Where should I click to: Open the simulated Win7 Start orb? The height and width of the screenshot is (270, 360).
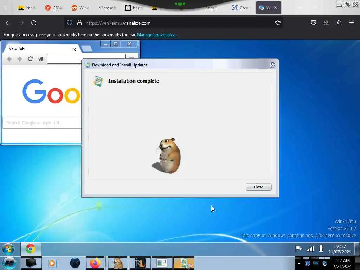pyautogui.click(x=8, y=249)
